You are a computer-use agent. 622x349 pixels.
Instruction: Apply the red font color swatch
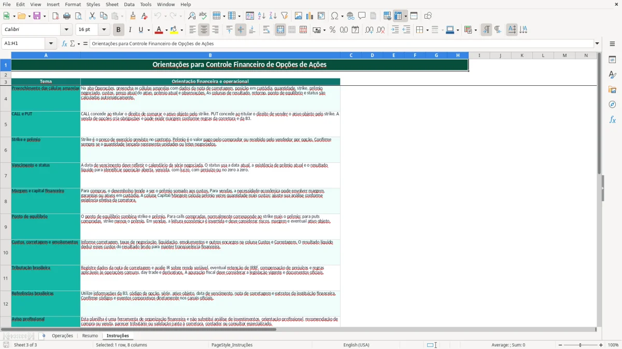(159, 30)
